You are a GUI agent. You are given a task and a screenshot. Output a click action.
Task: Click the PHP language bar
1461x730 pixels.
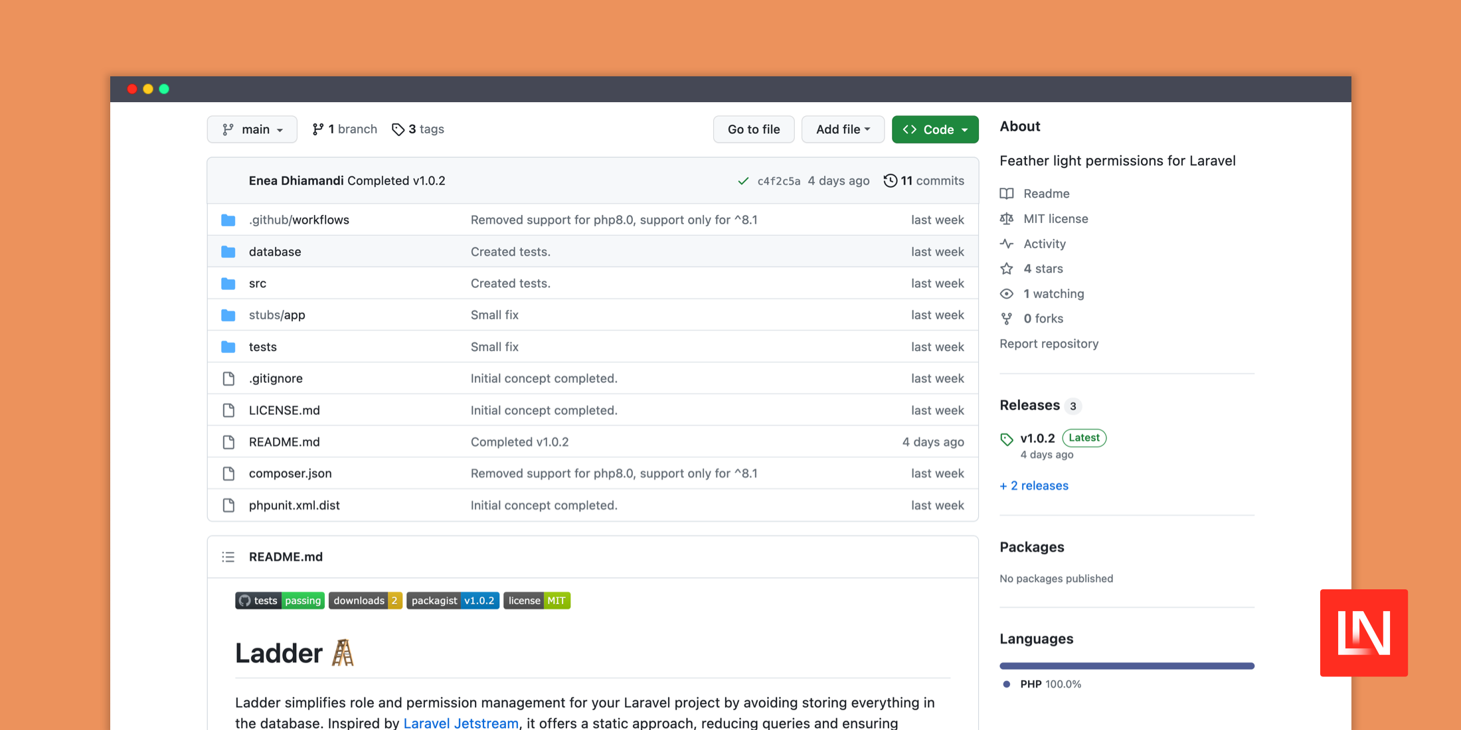(x=1126, y=666)
